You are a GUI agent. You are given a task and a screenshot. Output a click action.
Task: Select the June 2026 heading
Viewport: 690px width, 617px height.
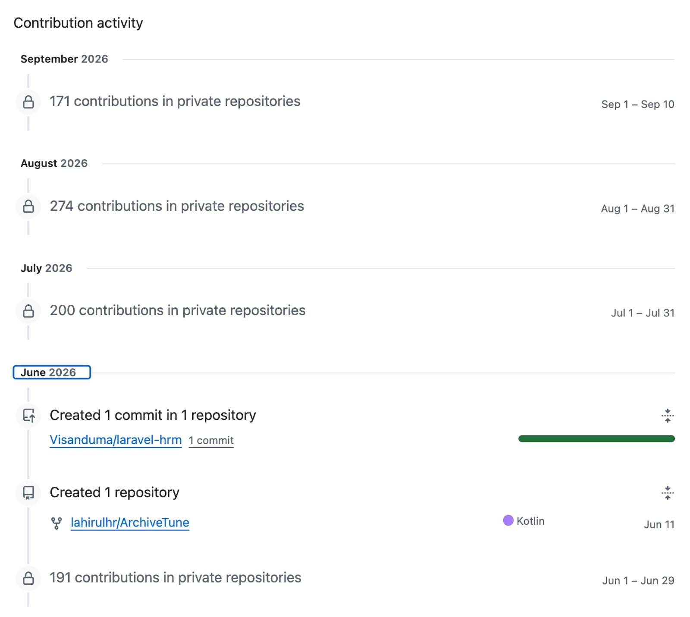click(52, 372)
